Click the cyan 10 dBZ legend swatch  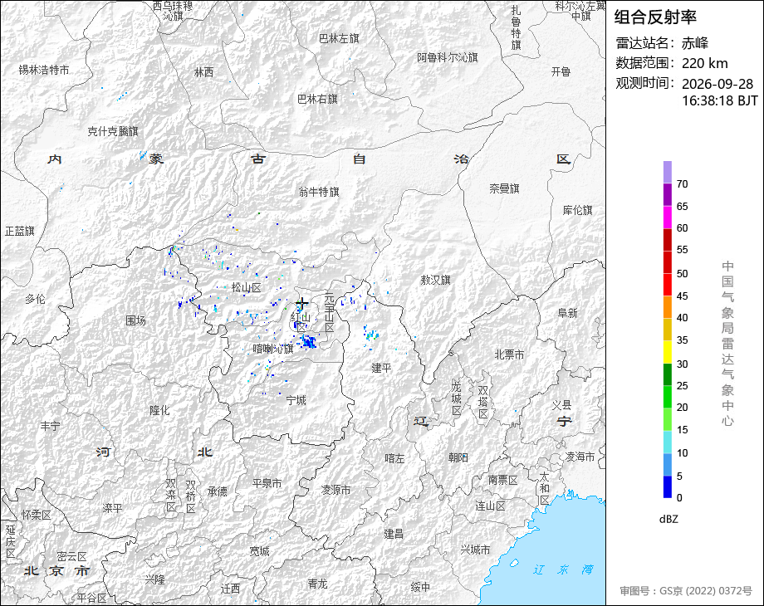click(667, 442)
